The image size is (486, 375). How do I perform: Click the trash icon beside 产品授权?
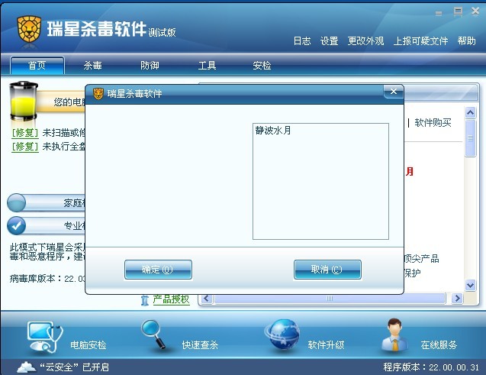coord(145,300)
